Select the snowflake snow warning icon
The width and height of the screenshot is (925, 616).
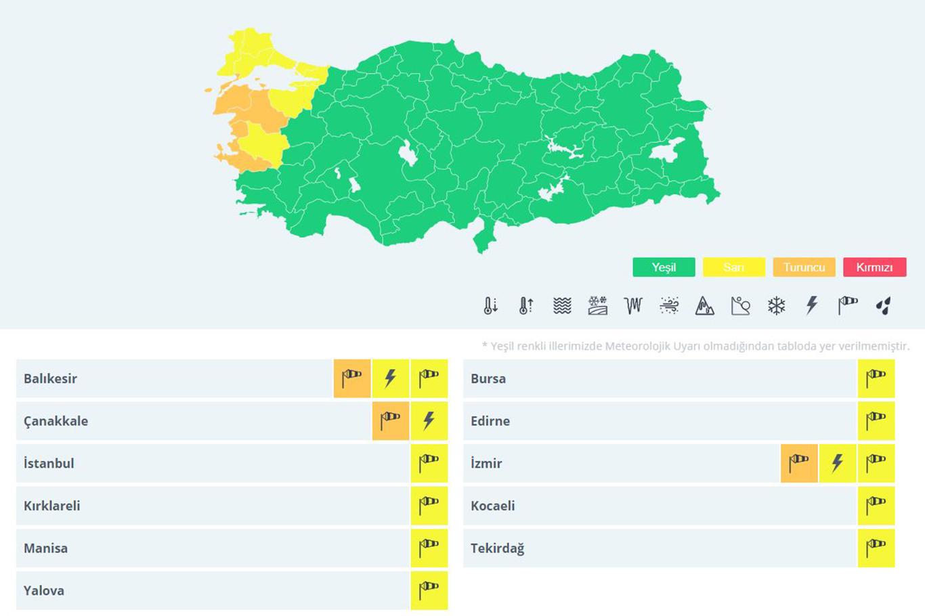776,306
